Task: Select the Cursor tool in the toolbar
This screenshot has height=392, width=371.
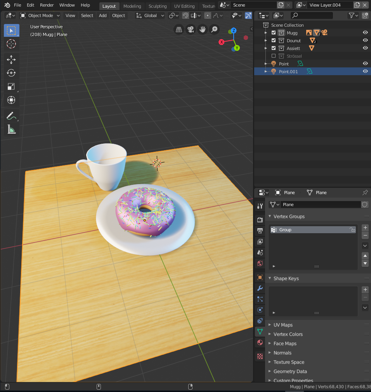Action: click(x=11, y=44)
